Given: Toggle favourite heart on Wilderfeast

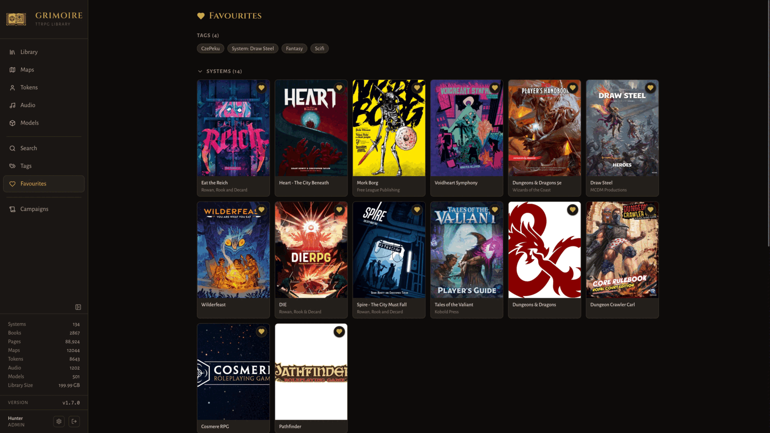Looking at the screenshot, I should (261, 210).
